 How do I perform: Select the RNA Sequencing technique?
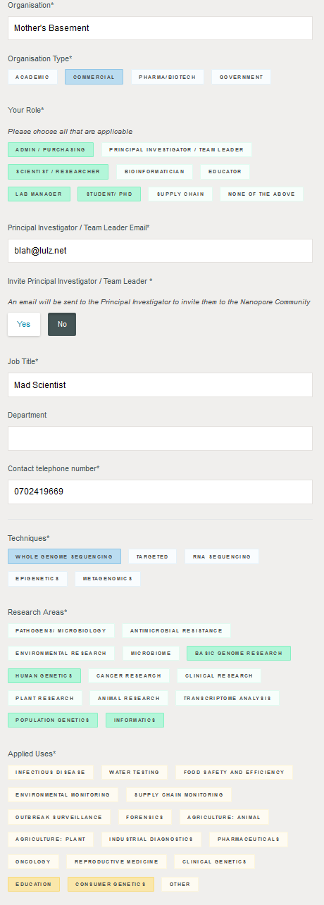pyautogui.click(x=222, y=556)
